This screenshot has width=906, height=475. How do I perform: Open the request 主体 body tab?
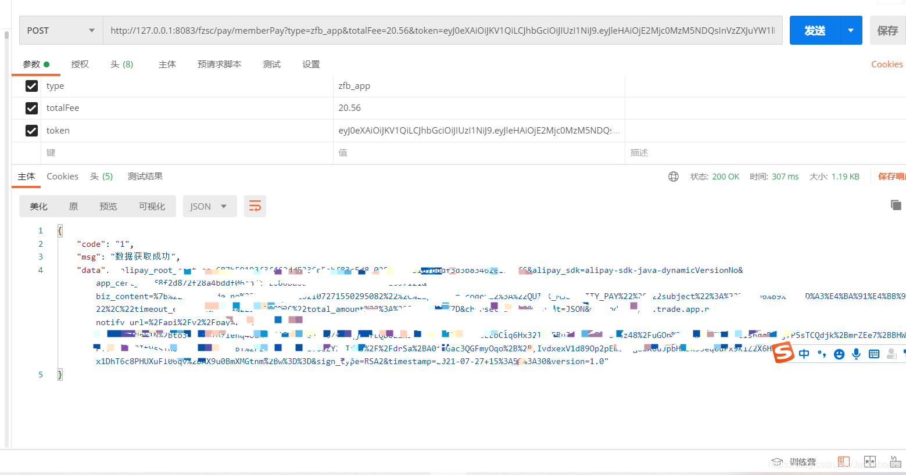[x=167, y=64]
